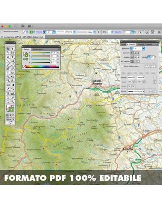Click the C percentage value field

[54, 53]
